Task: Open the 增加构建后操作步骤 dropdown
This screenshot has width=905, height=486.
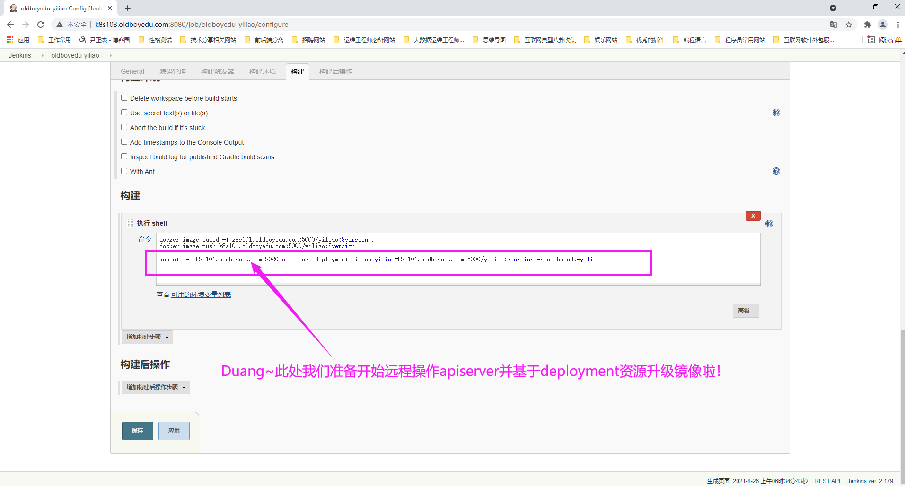Action: coord(156,387)
